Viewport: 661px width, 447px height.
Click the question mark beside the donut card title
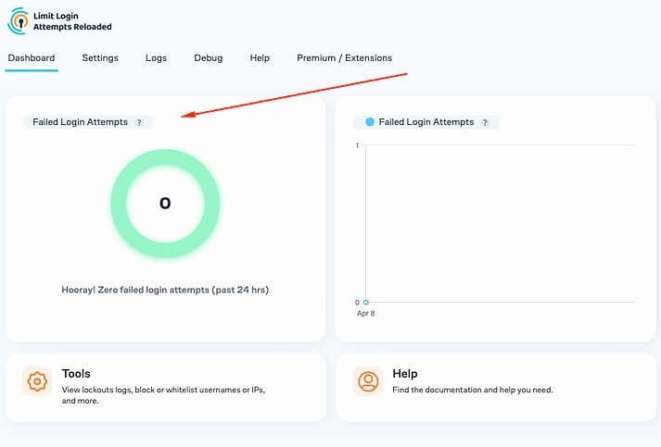(x=139, y=122)
